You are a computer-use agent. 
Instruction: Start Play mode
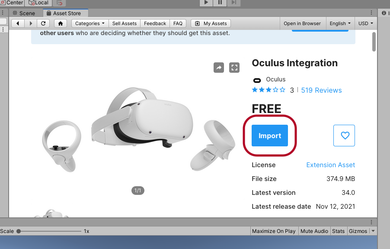tap(206, 3)
